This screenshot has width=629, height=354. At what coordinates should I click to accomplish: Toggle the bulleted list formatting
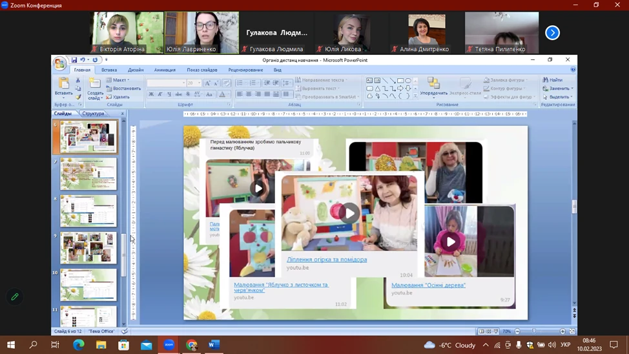pyautogui.click(x=240, y=83)
